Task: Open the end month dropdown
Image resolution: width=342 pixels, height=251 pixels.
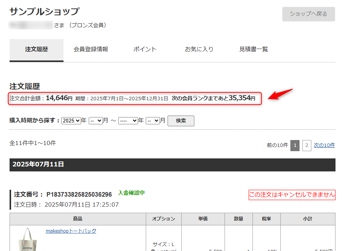Action: (153, 121)
